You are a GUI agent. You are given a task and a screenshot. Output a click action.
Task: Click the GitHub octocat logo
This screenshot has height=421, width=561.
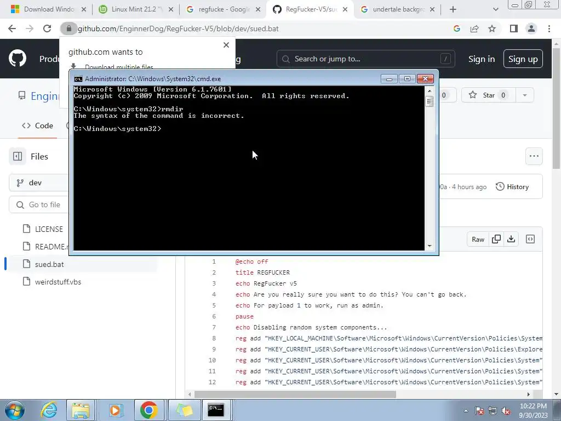18,58
